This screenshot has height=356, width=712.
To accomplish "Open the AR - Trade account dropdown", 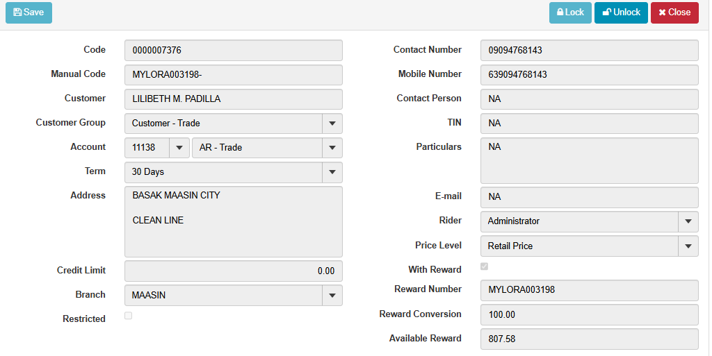I will pos(332,148).
